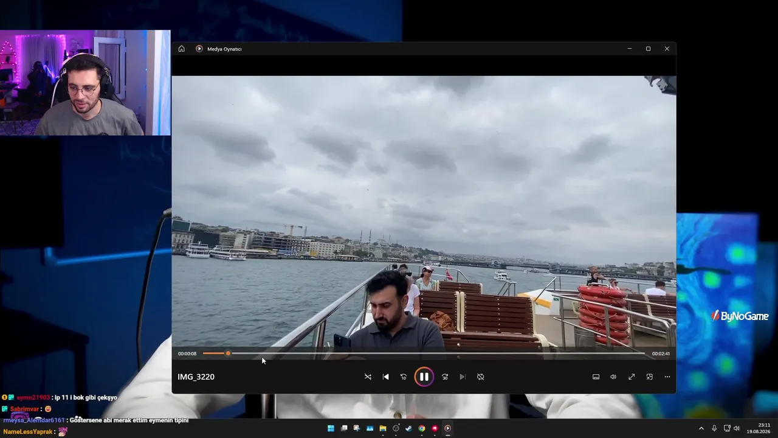Viewport: 778px width, 438px height.
Task: Open the player volume control
Action: tap(613, 377)
